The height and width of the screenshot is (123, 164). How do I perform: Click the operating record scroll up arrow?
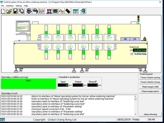pos(135,96)
